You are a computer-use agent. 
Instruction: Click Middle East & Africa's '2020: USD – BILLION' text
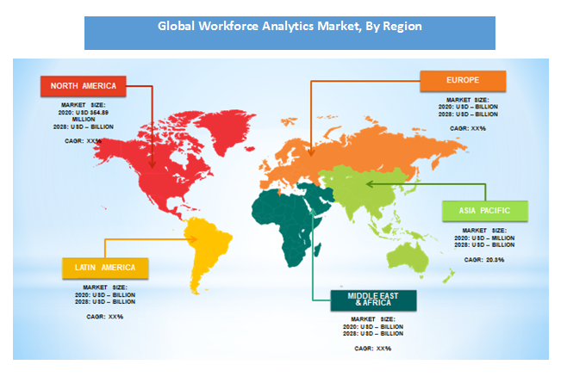tap(373, 327)
